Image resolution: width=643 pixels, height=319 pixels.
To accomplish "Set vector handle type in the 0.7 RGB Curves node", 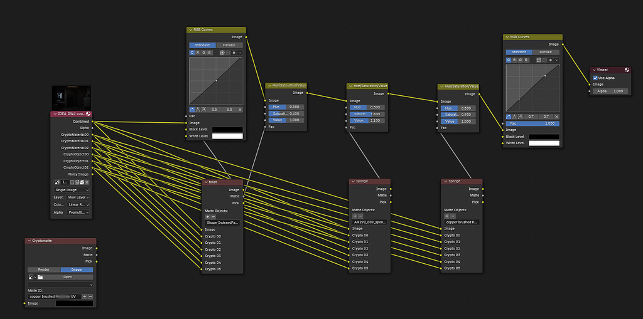I will [x=514, y=117].
